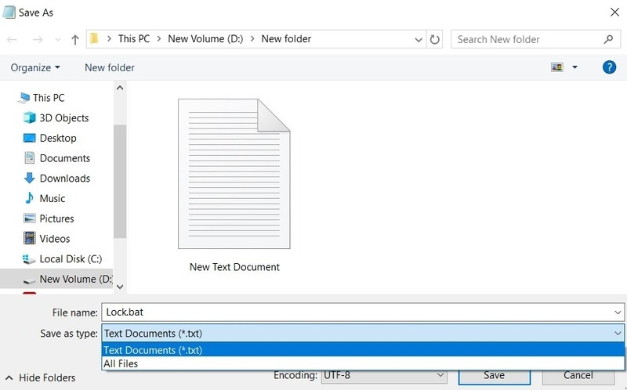This screenshot has width=627, height=390.
Task: Go up one folder level arrow
Action: point(74,39)
